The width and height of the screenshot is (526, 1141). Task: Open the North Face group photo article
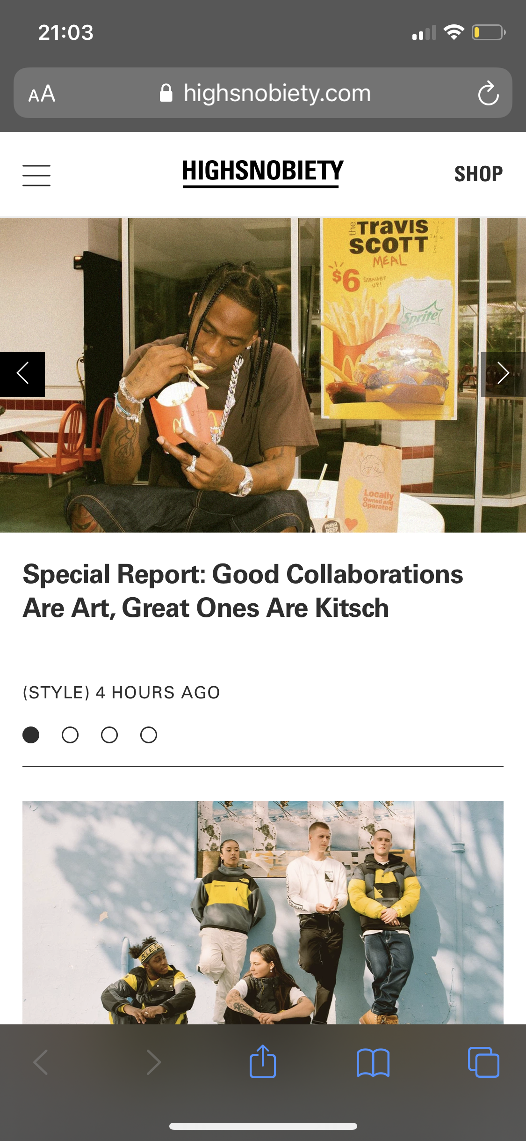point(263,912)
